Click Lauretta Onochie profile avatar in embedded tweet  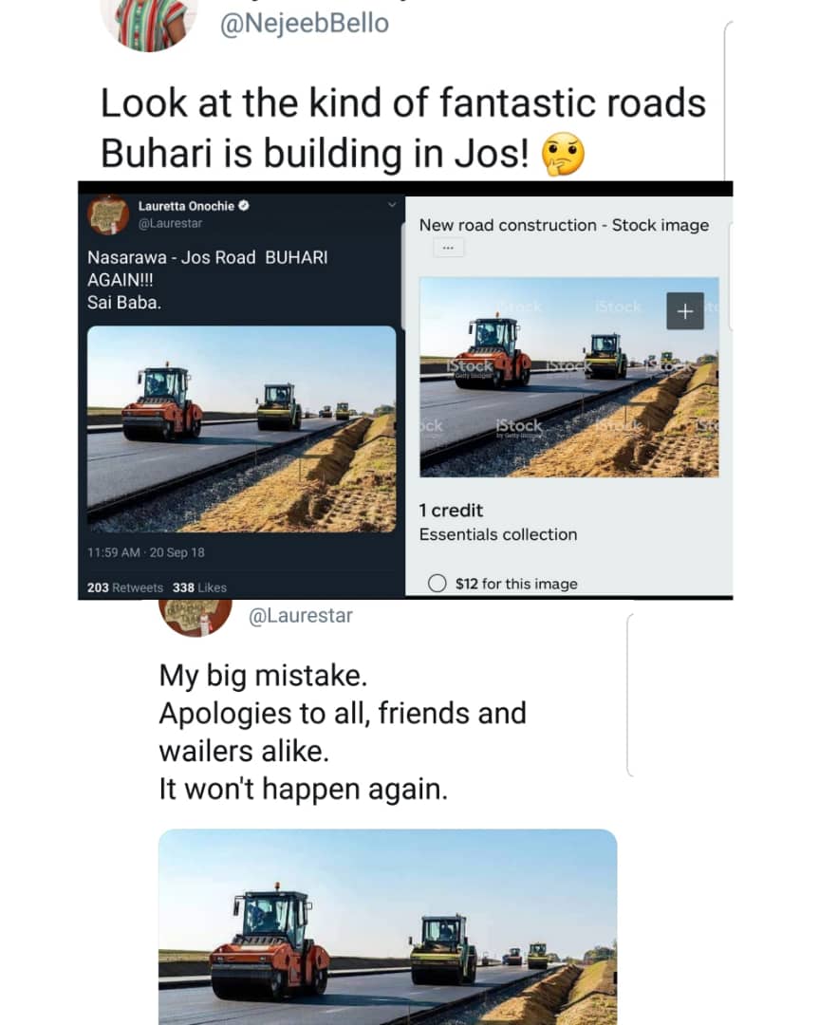pyautogui.click(x=108, y=214)
